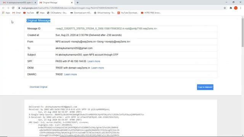Click the Delivered-To header line
The width and height of the screenshot is (244, 137).
click(x=53, y=107)
